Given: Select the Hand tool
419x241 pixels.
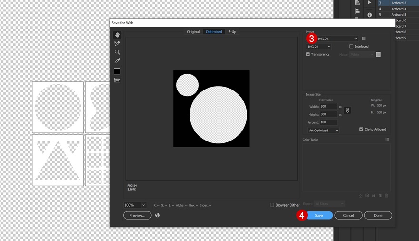Looking at the screenshot, I should tap(117, 35).
